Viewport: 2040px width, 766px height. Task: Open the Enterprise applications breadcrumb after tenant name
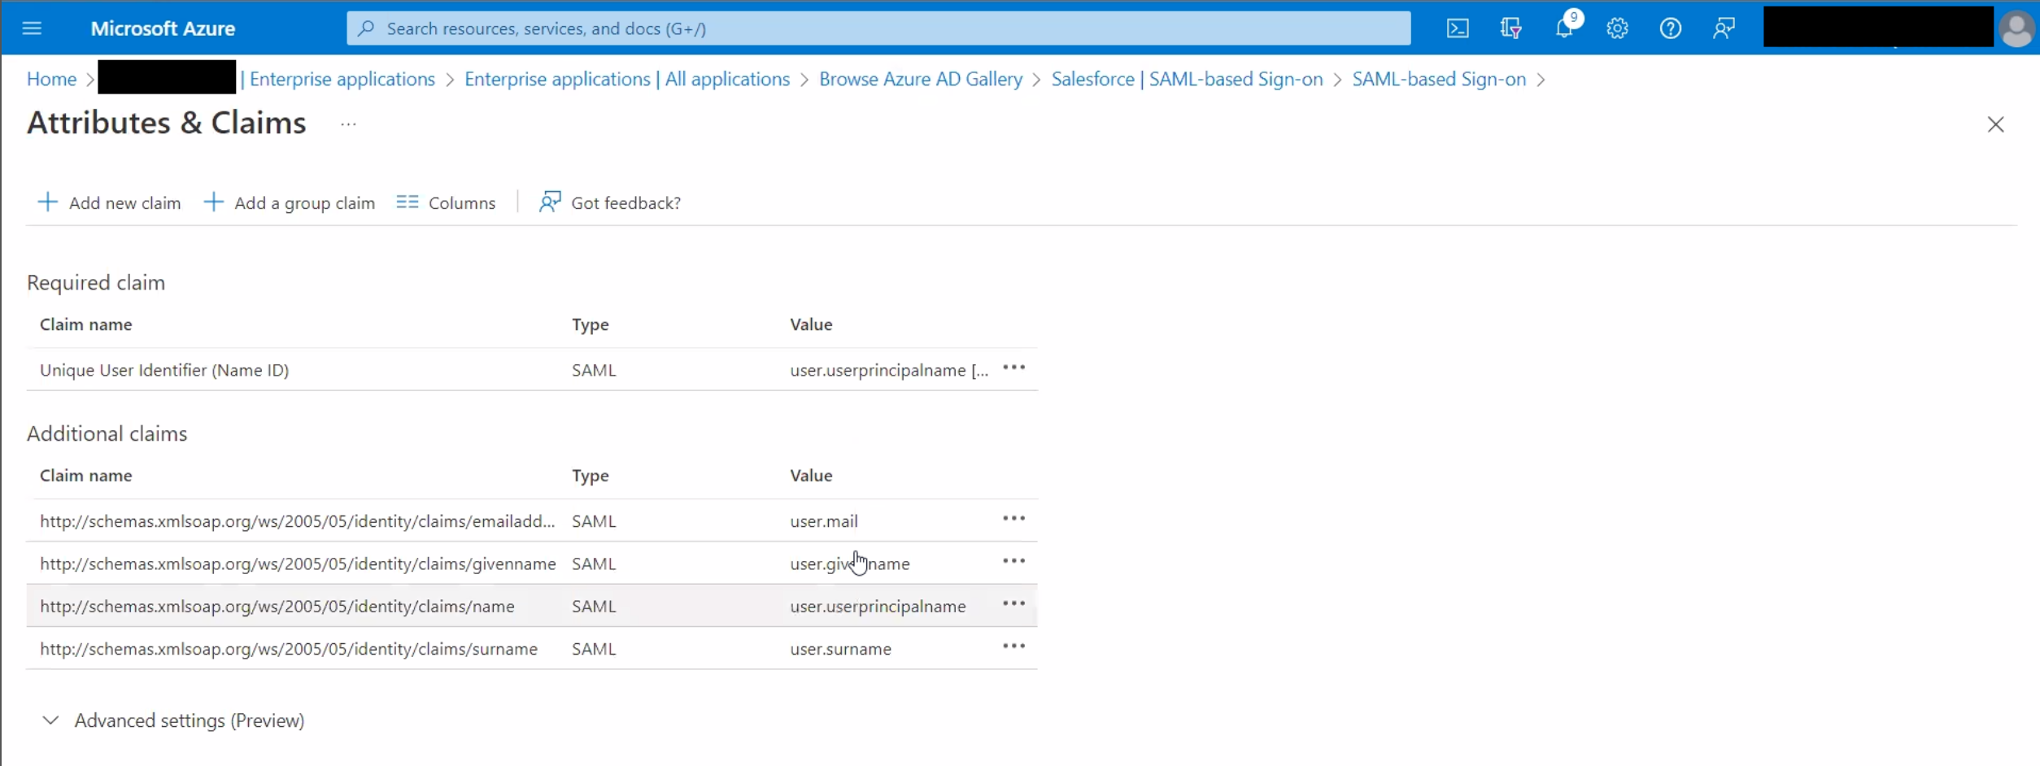(342, 79)
